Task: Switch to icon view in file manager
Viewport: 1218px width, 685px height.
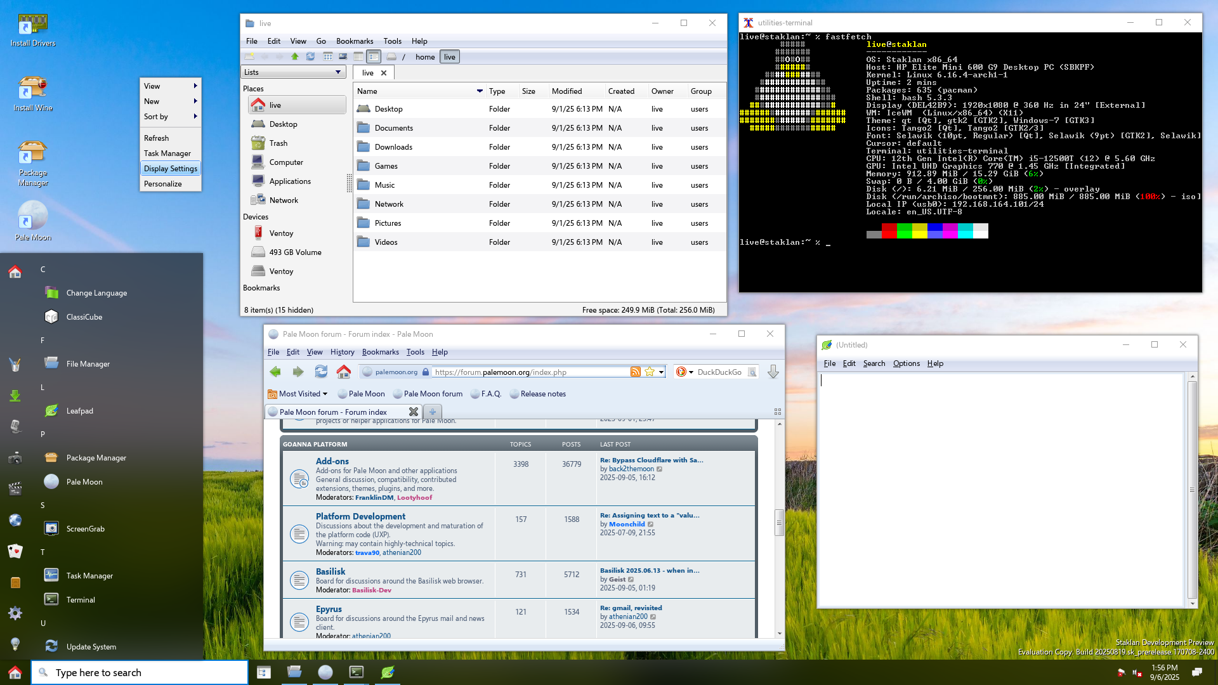Action: click(328, 56)
